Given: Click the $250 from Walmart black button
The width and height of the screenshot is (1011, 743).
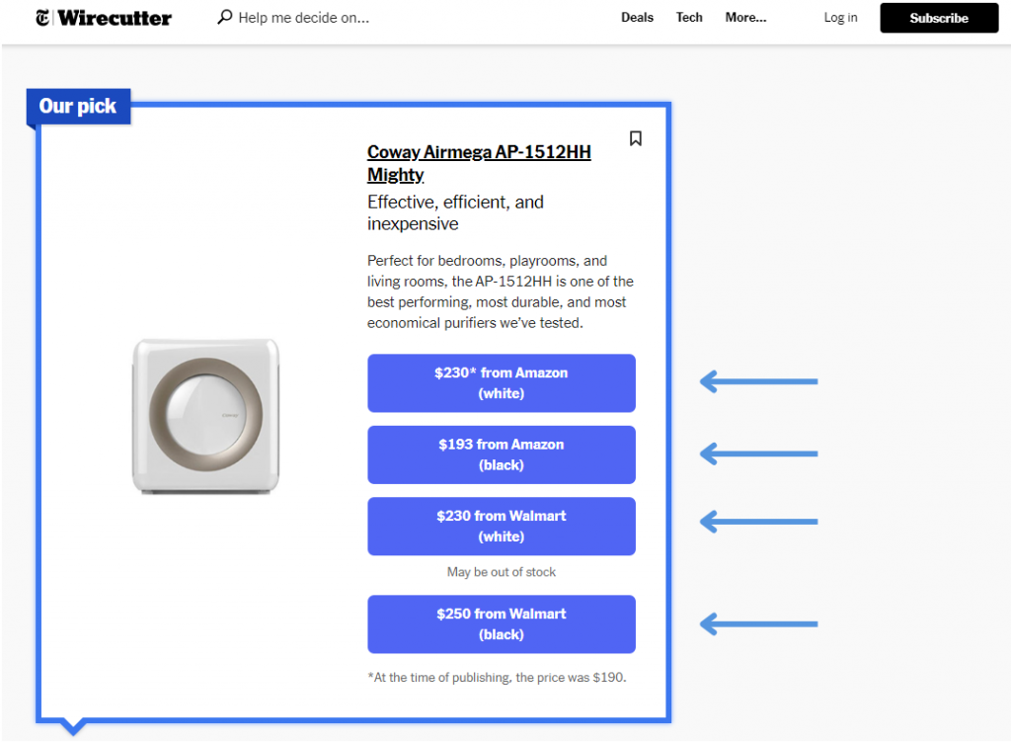Looking at the screenshot, I should point(502,624).
